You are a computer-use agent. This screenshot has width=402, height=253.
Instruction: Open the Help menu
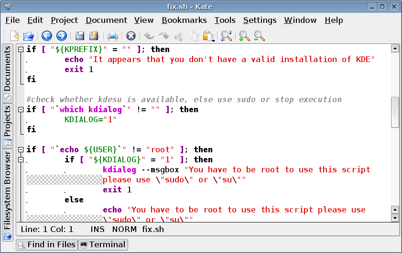(334, 20)
